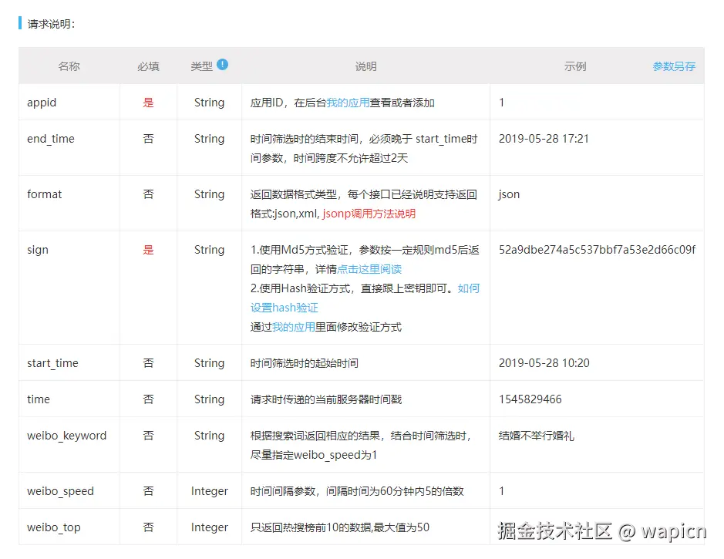The image size is (724, 559).
Task: Click the weibo_keyword parameter row
Action: point(69,436)
